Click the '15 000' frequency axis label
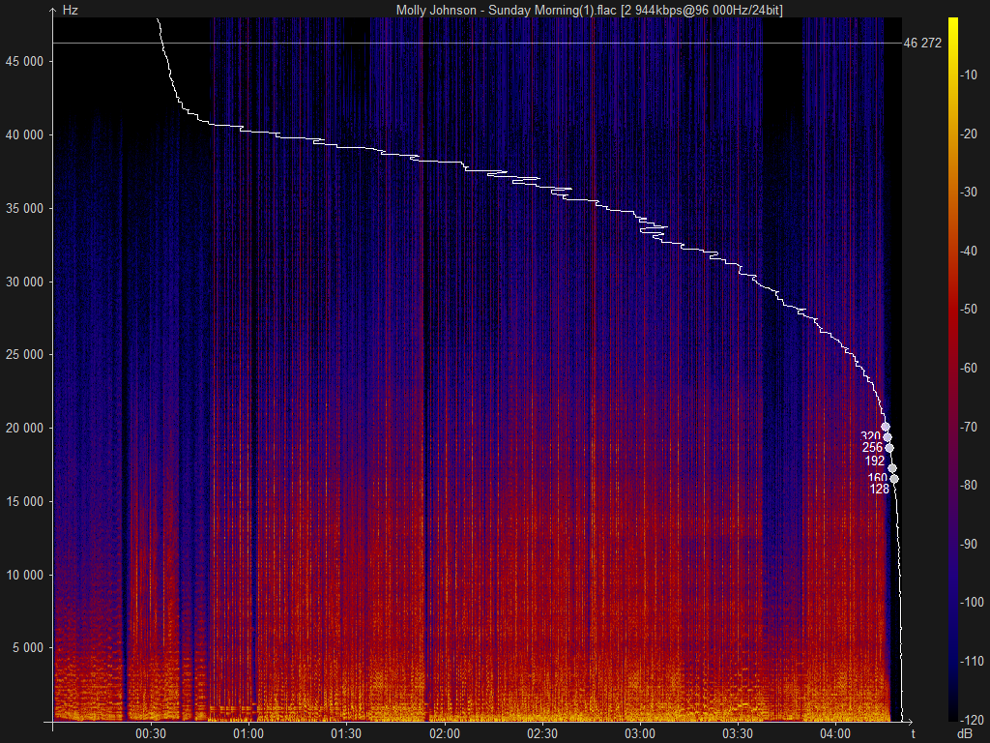Image resolution: width=990 pixels, height=743 pixels. pyautogui.click(x=25, y=501)
